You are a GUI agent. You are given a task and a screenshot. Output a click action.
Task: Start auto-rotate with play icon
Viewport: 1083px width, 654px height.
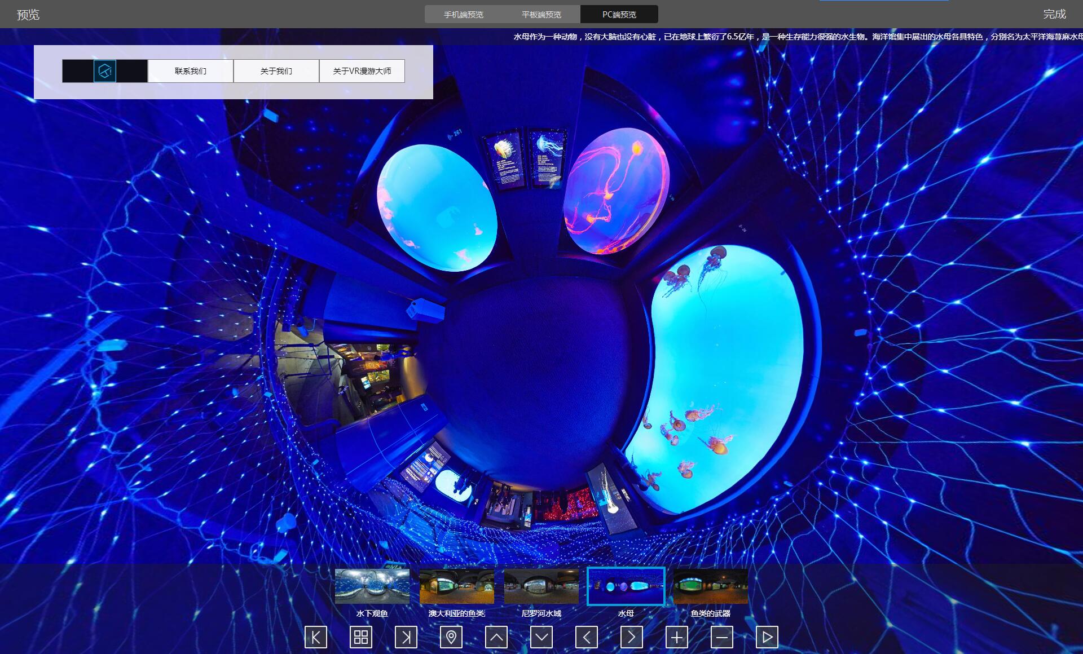[x=767, y=637]
